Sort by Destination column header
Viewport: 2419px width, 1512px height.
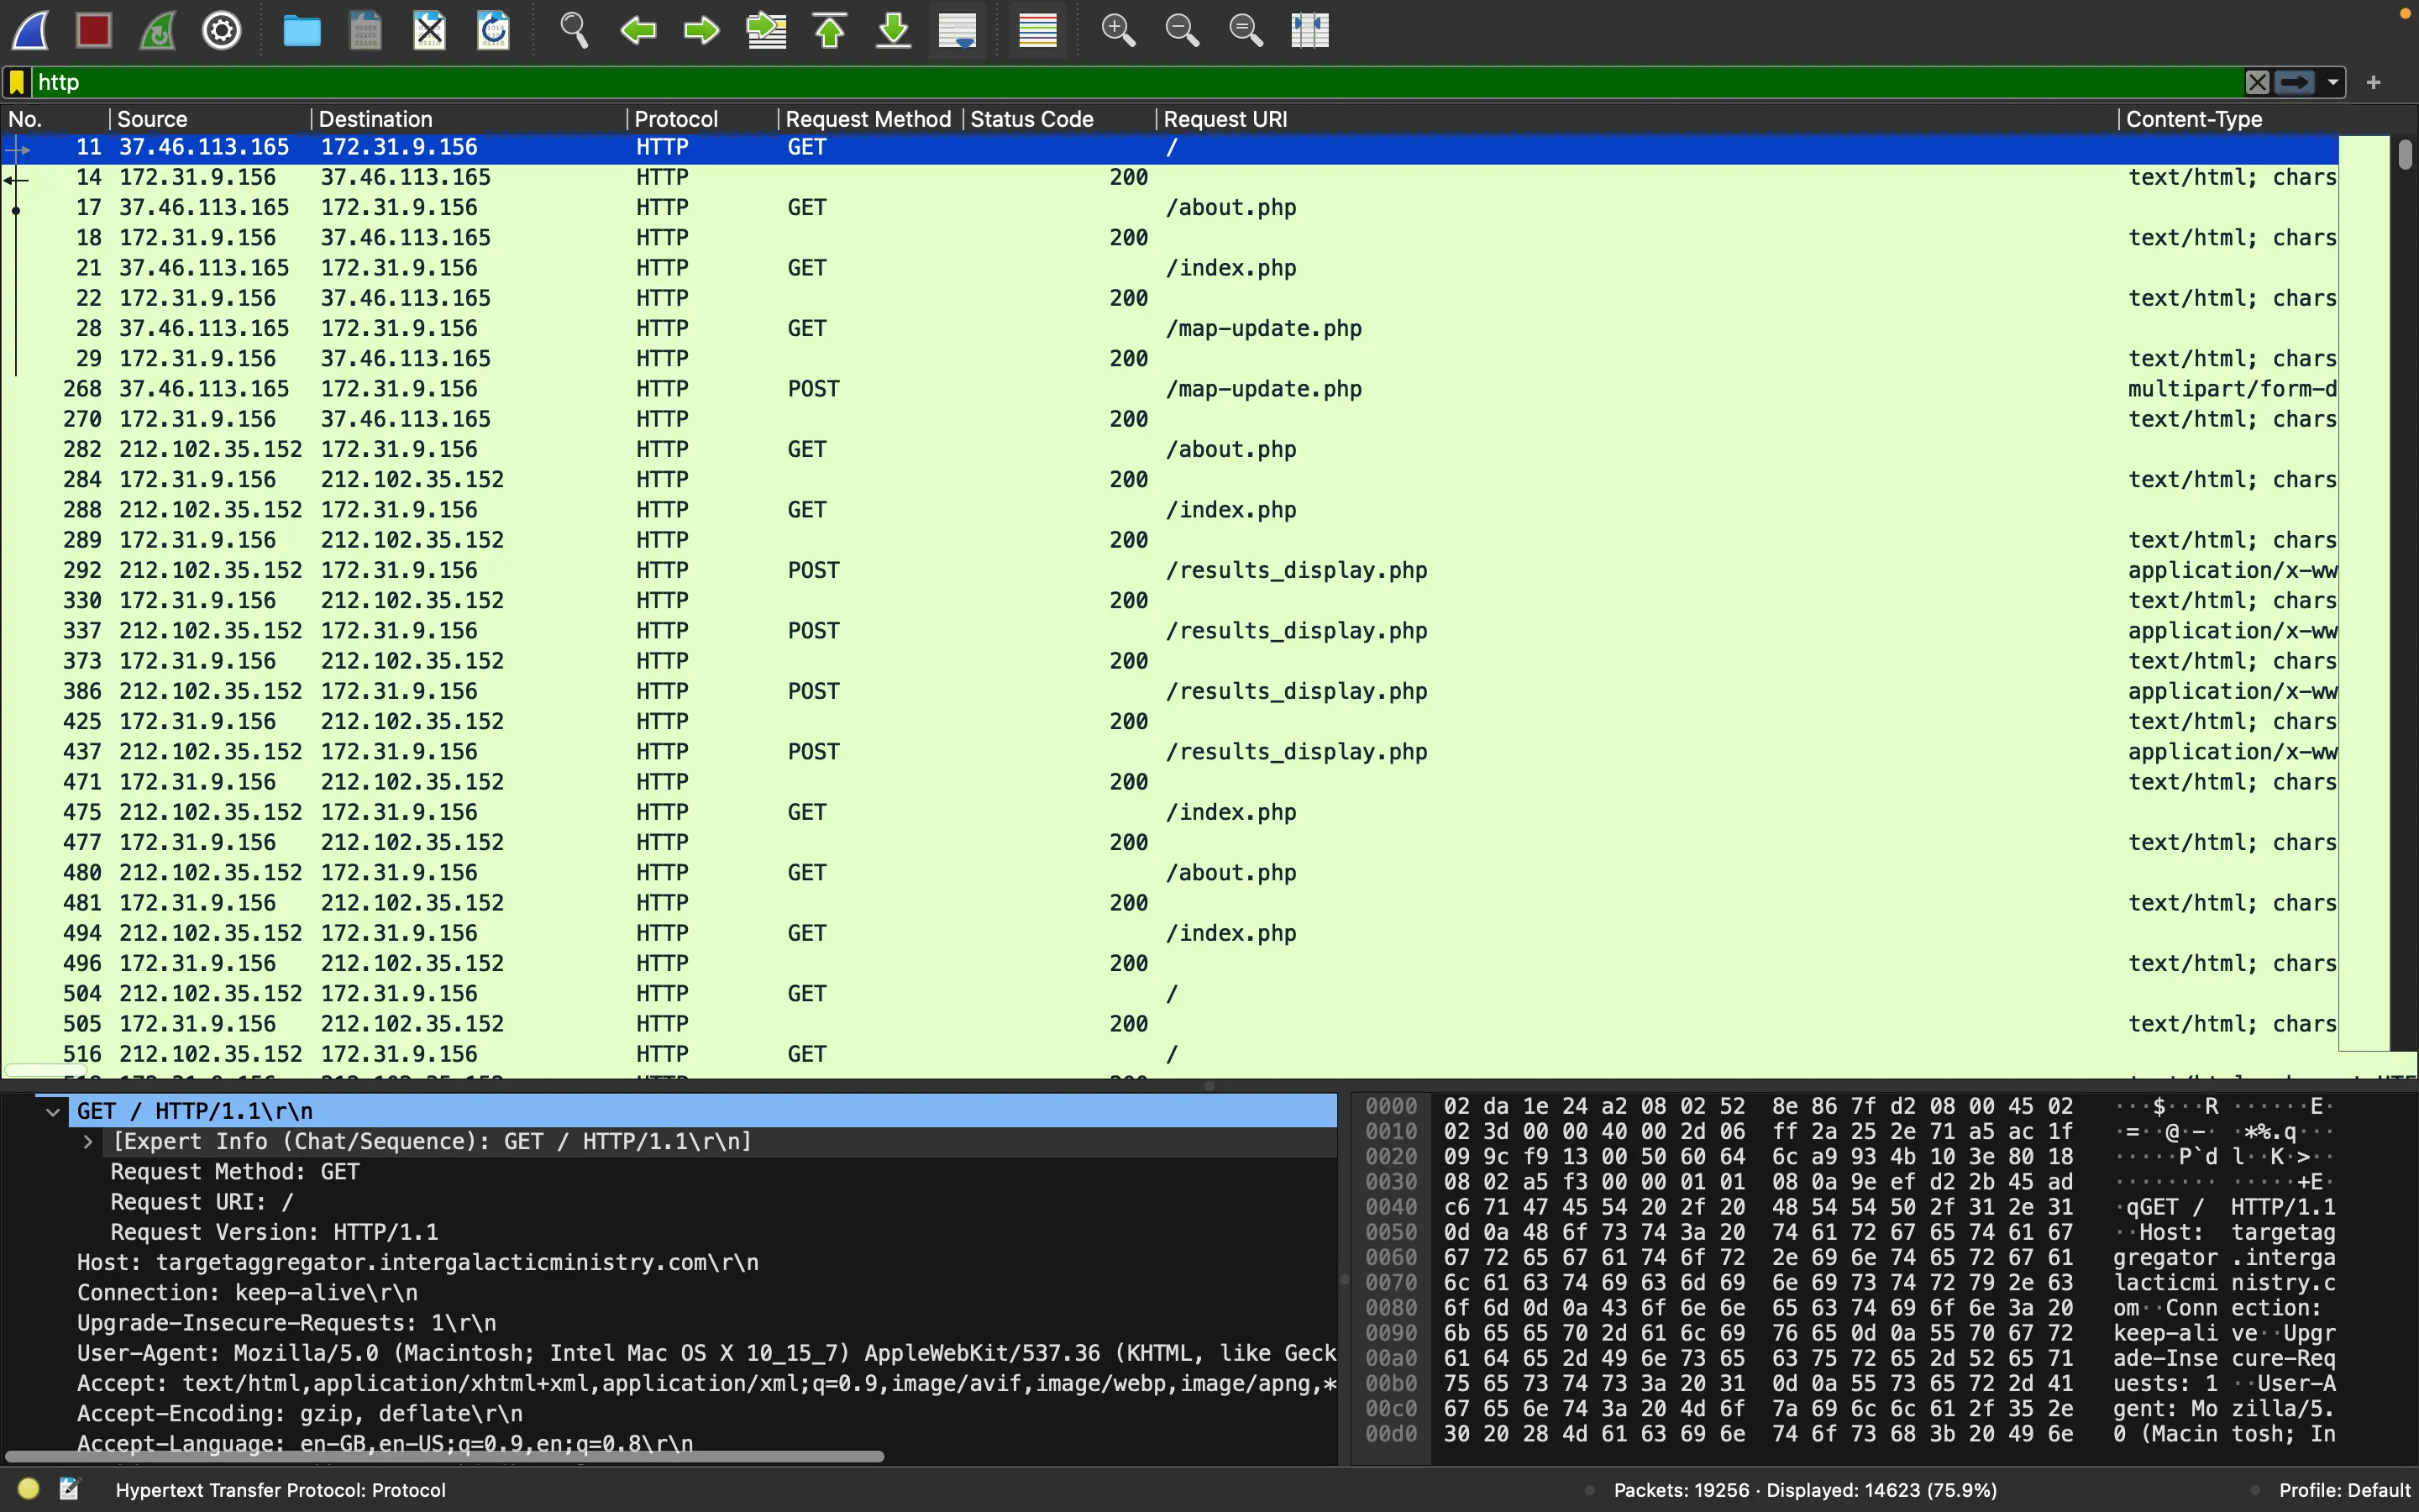(x=469, y=119)
